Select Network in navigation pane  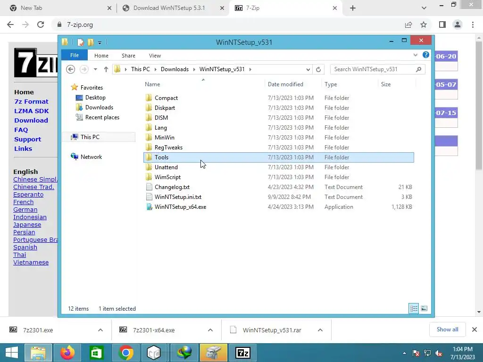(x=91, y=156)
